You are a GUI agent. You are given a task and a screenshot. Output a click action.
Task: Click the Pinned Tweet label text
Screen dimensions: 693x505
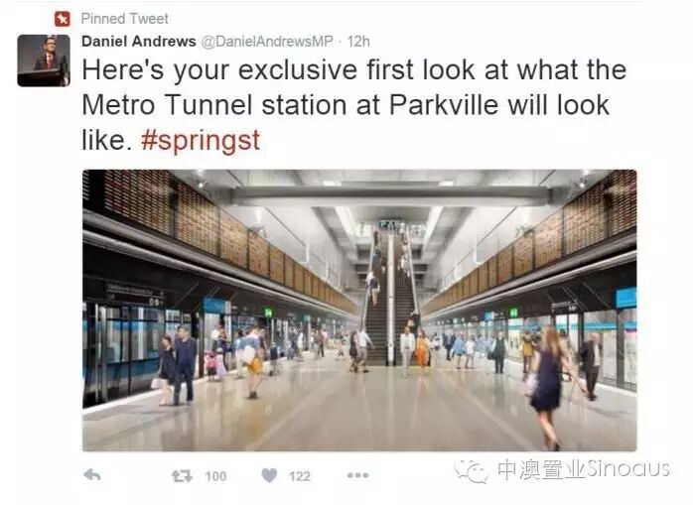(125, 19)
